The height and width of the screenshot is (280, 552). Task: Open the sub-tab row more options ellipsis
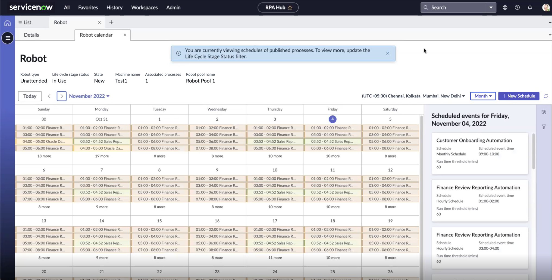[550, 35]
